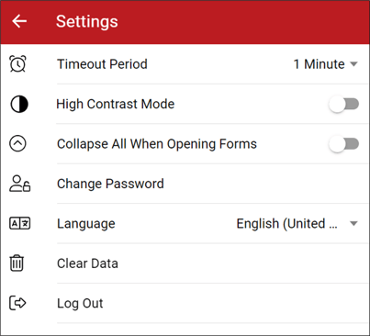
Task: Click the circled chevron collapse icon
Action: 17,144
